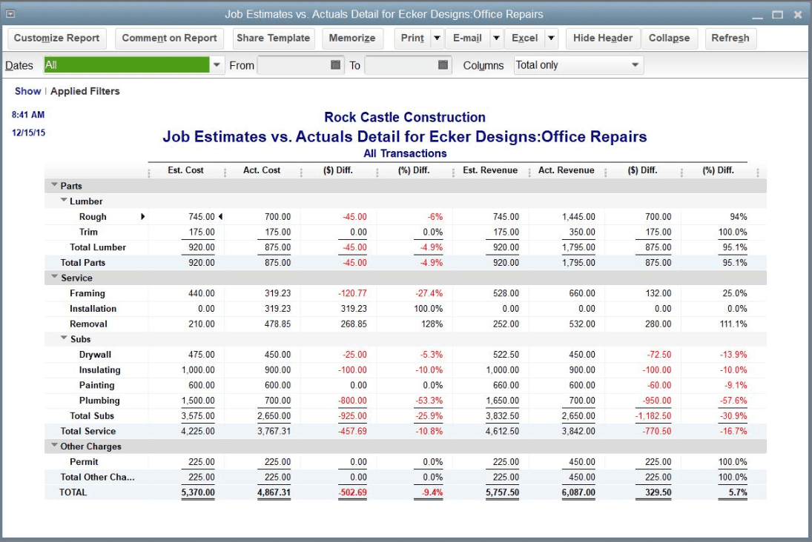Click Plumbing cost difference -800.00
The height and width of the screenshot is (542, 812).
352,401
